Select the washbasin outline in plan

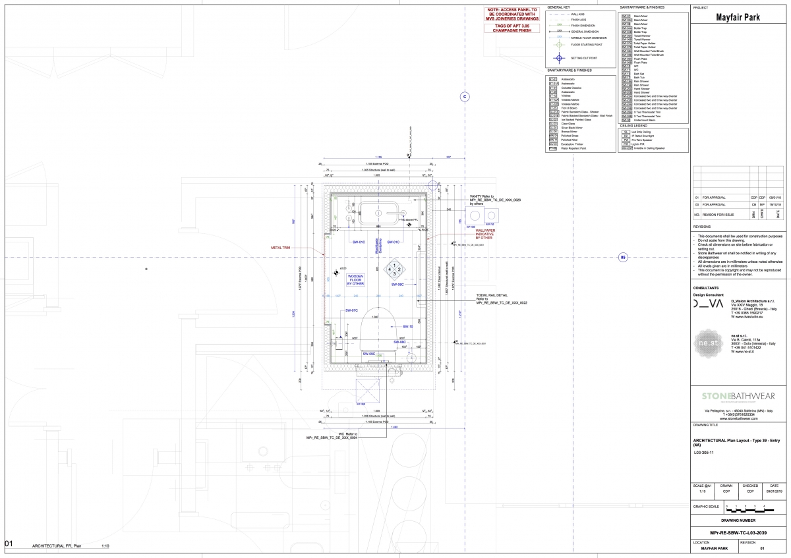[378, 213]
